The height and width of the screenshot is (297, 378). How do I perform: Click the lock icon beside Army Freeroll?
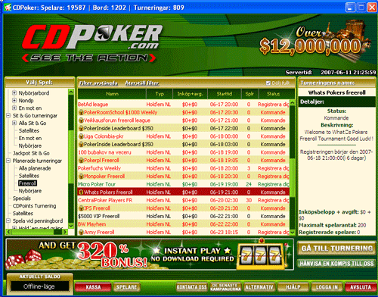click(81, 232)
